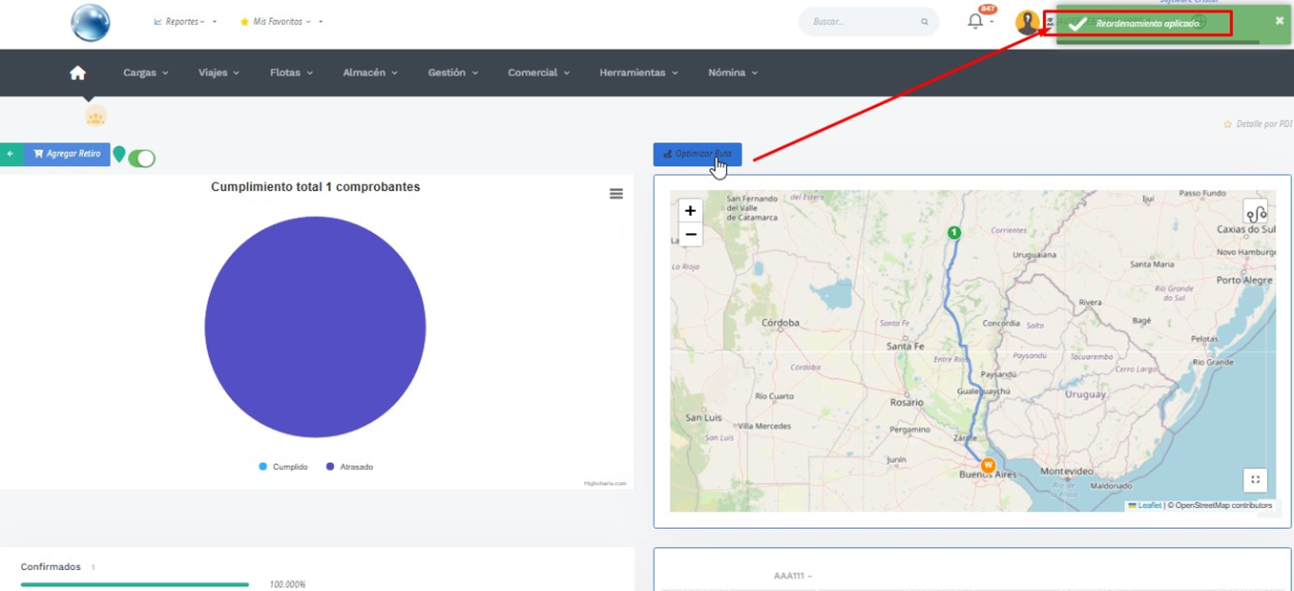Click the Confirmados green progress bar
Viewport: 1294px width, 591px height.
coord(135,584)
